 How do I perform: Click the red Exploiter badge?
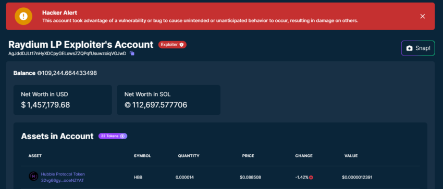click(173, 45)
